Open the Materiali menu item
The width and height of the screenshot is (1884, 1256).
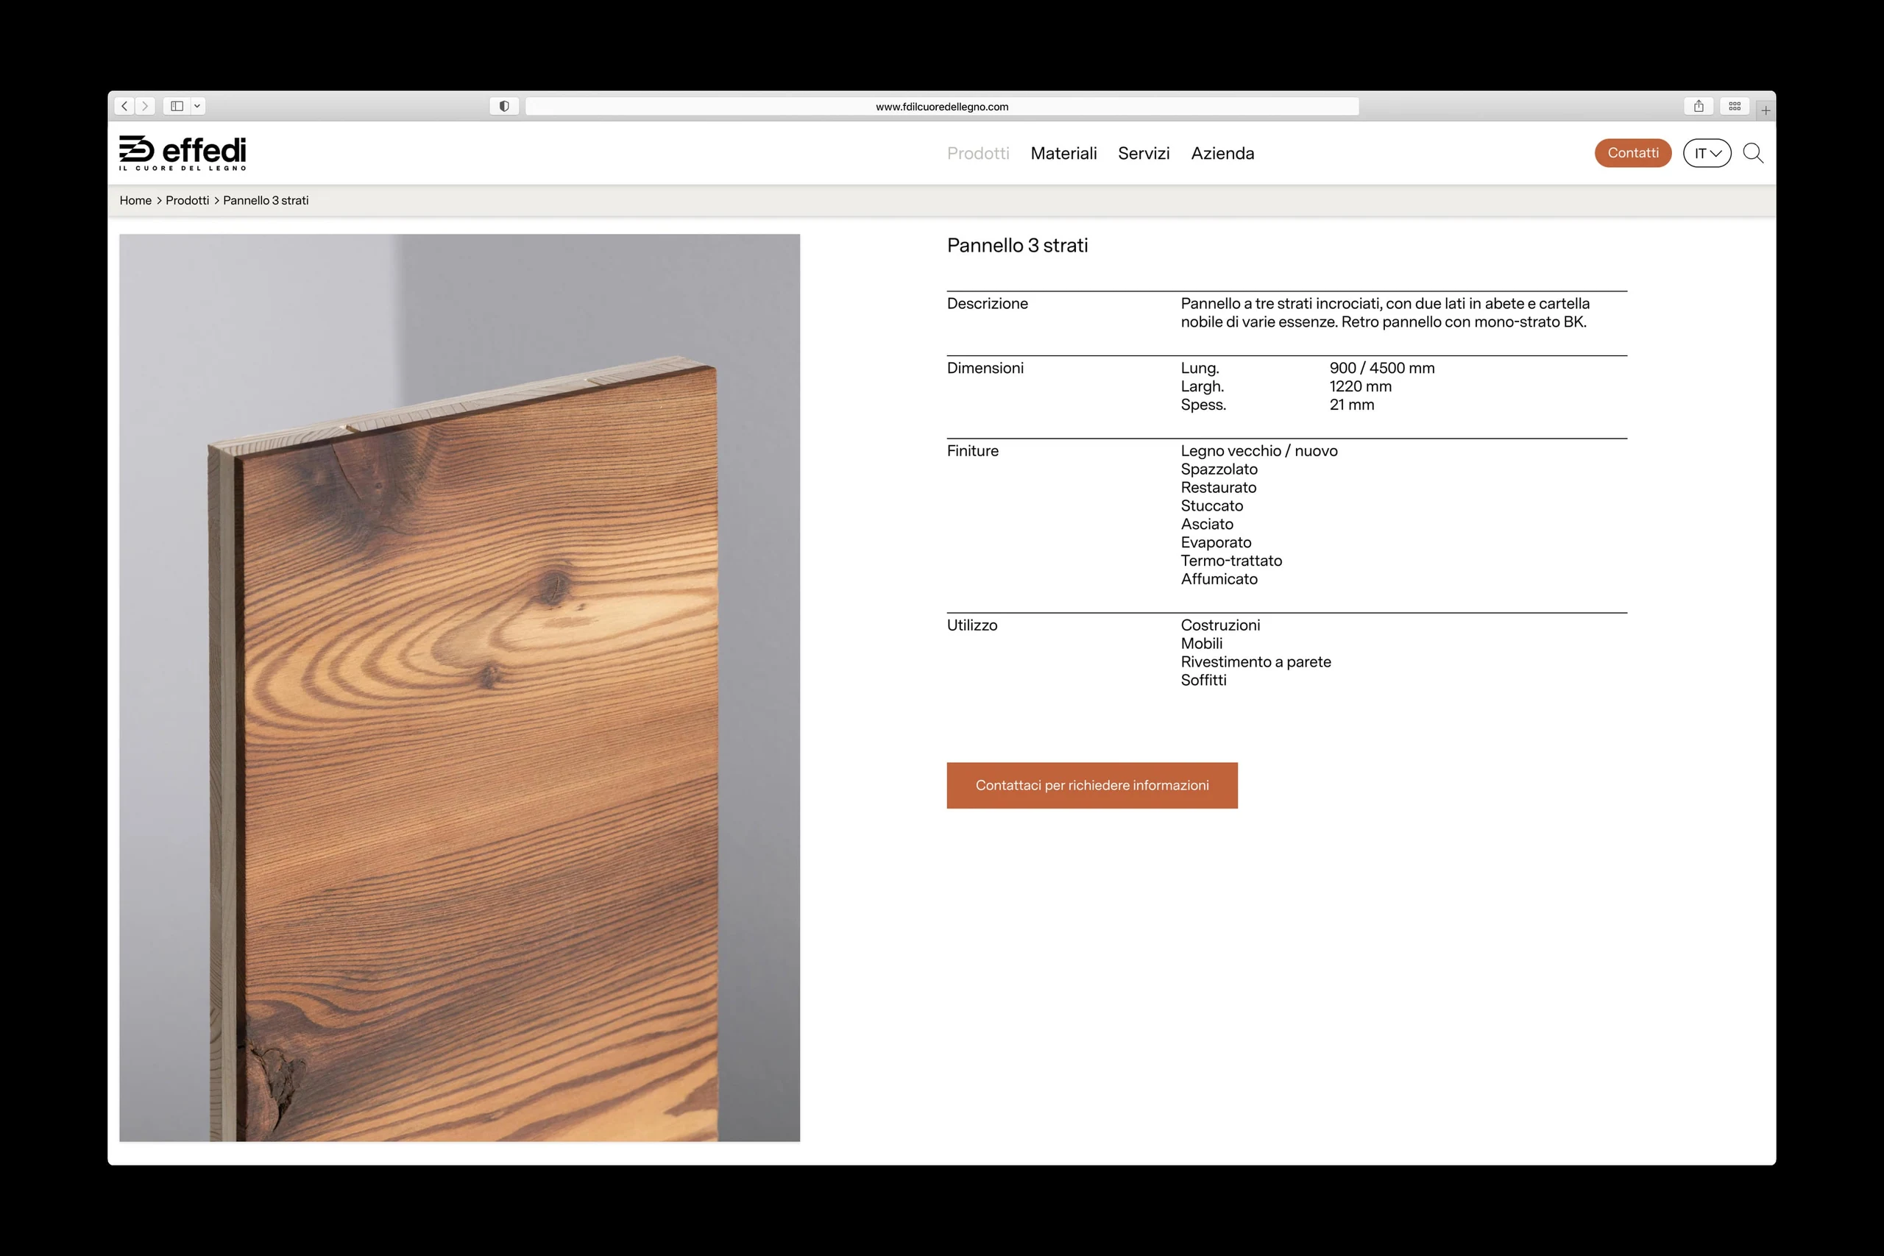[x=1063, y=153]
